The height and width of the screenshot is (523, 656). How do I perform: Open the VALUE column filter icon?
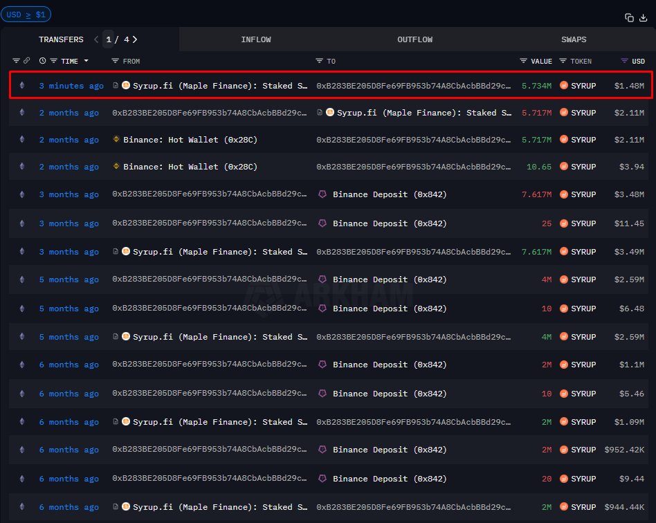click(x=523, y=61)
